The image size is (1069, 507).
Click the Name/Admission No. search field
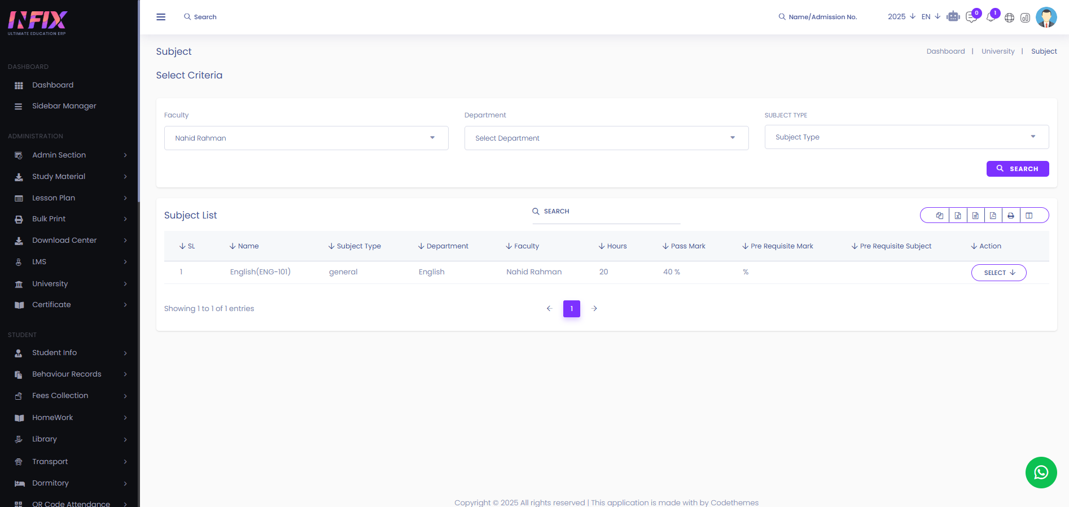pyautogui.click(x=822, y=17)
